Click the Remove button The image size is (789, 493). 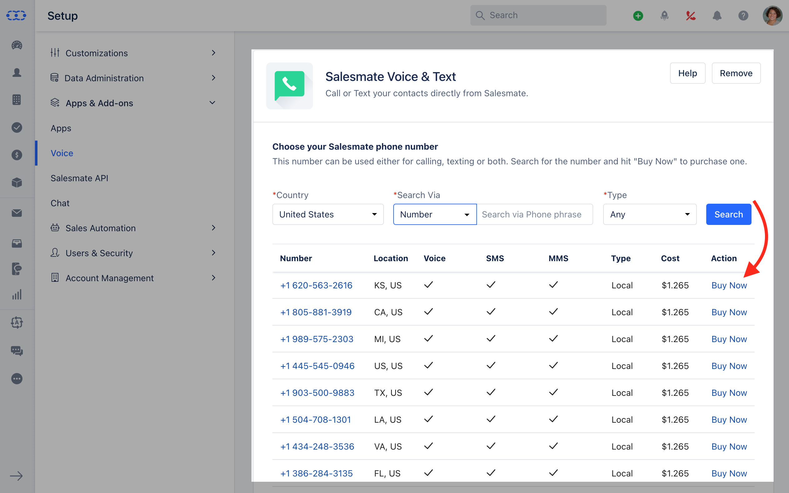[x=736, y=73]
